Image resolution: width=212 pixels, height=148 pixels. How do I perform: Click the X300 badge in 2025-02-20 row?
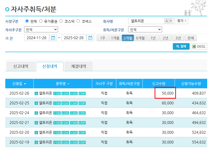point(74,133)
